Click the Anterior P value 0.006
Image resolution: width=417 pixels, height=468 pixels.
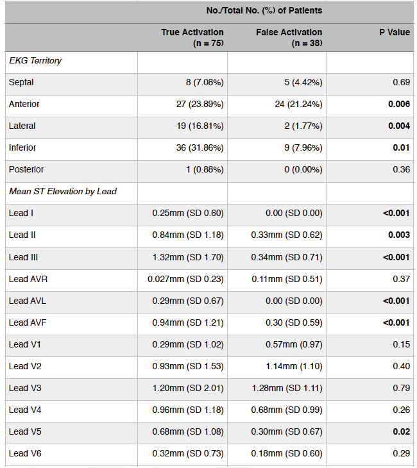[x=399, y=104]
